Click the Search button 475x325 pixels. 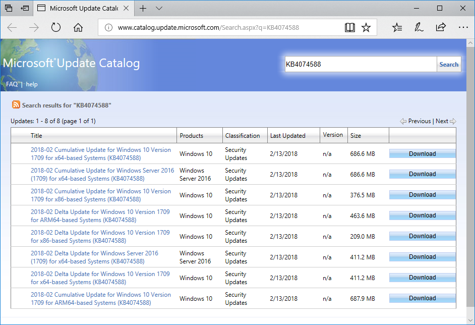click(449, 64)
